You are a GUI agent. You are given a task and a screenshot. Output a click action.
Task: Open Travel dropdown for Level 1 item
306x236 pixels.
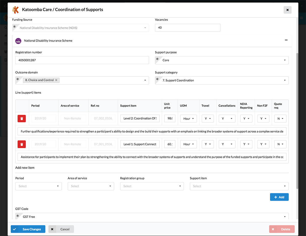pyautogui.click(x=208, y=144)
